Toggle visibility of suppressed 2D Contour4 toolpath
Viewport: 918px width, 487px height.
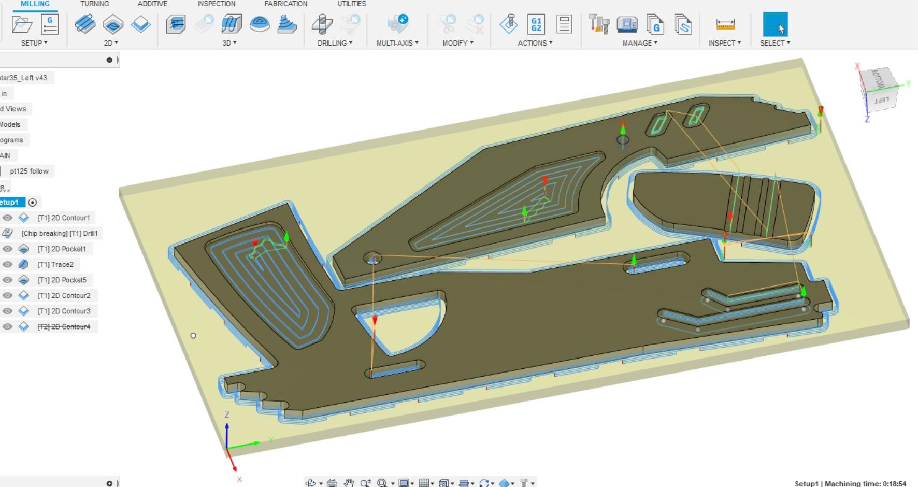tap(7, 326)
